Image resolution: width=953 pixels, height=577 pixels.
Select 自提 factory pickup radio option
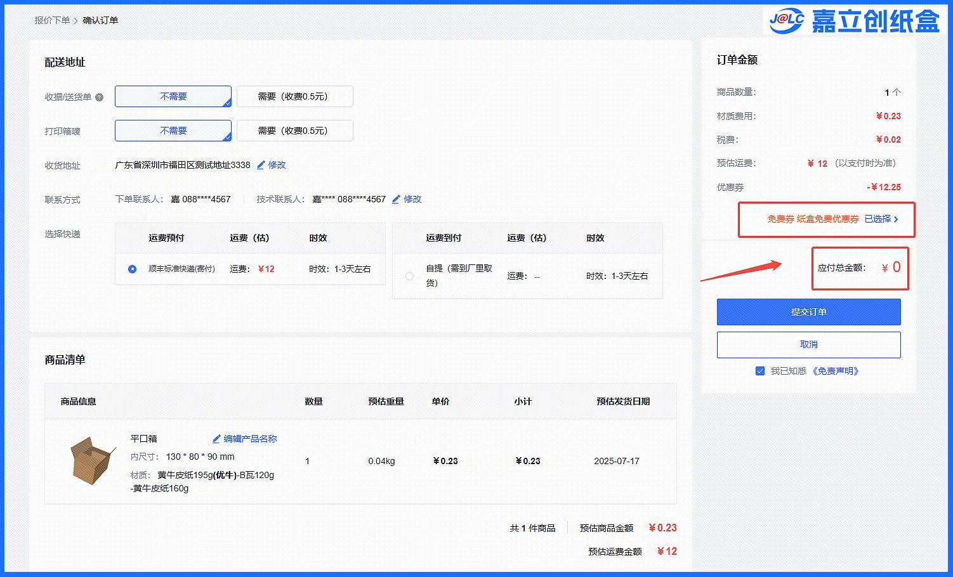coord(409,276)
